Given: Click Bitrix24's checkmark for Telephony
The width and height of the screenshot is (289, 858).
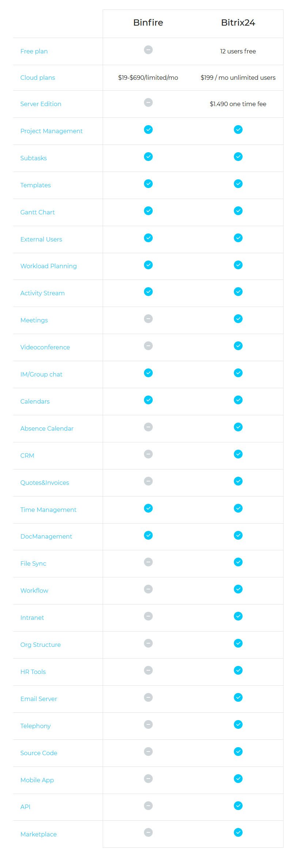Looking at the screenshot, I should click(x=238, y=724).
